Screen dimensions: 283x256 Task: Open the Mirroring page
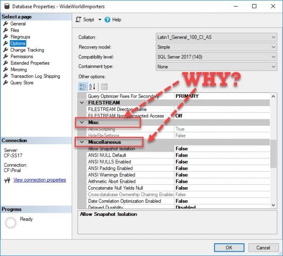(19, 69)
